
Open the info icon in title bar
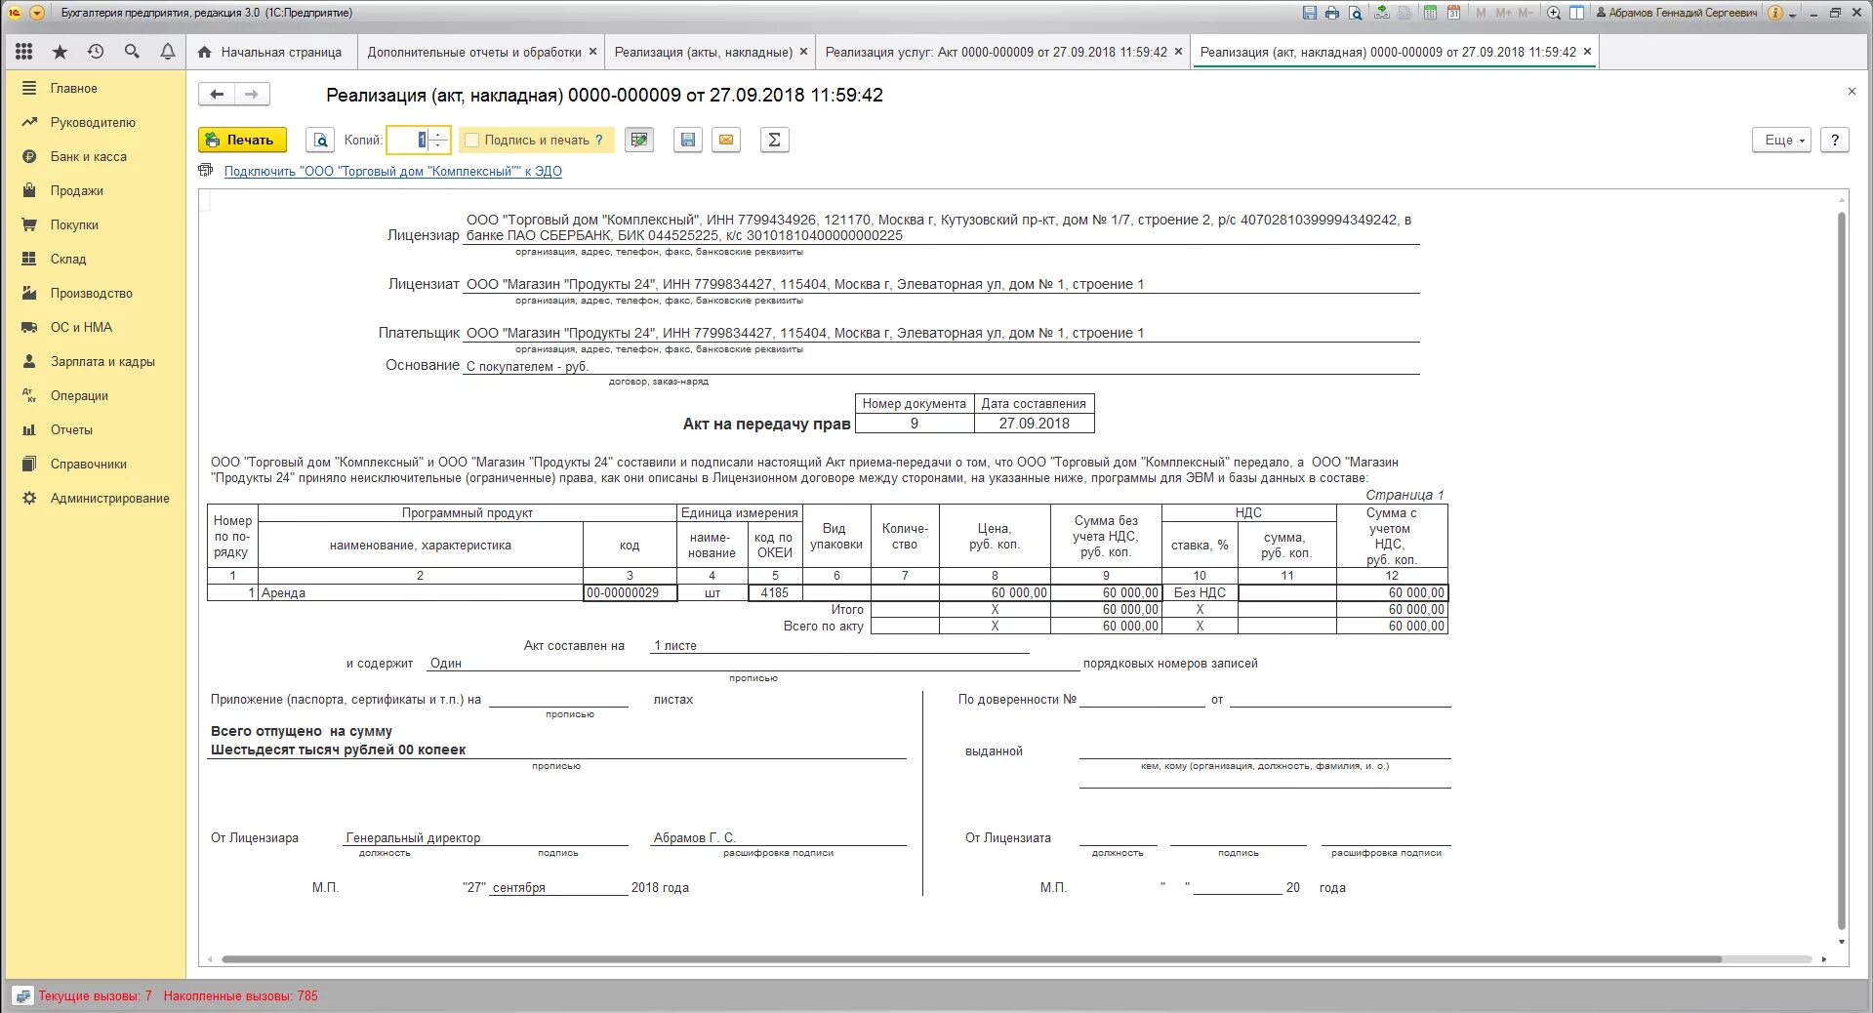tap(1775, 13)
